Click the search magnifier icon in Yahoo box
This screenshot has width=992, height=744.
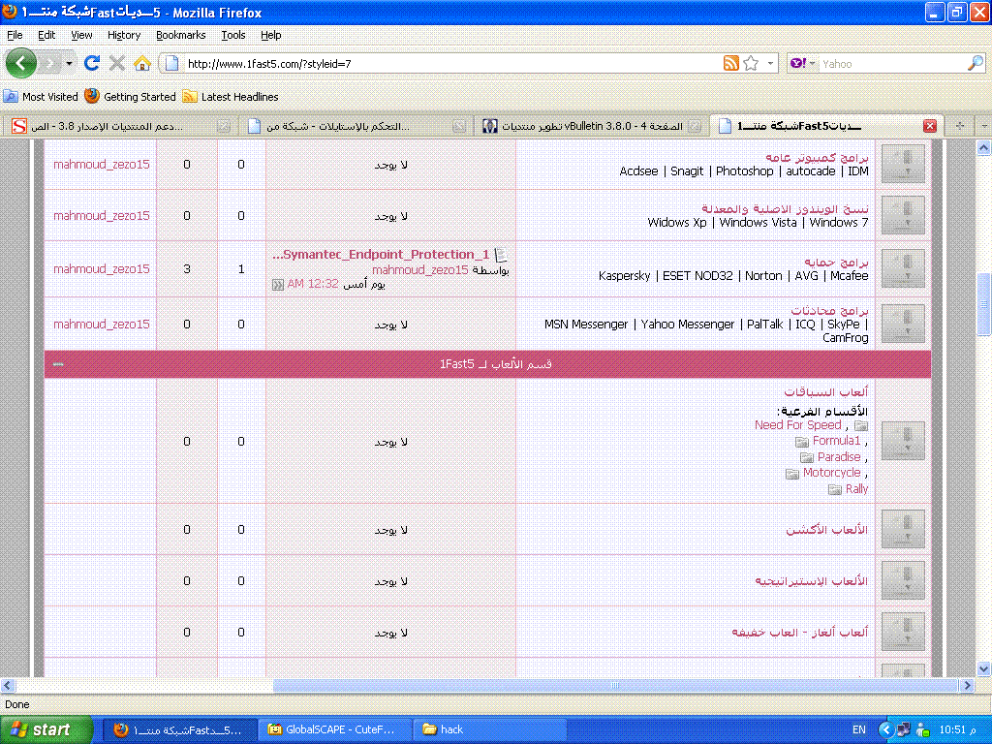click(975, 63)
